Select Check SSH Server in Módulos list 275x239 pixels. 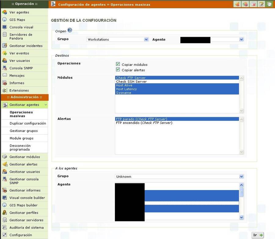(x=131, y=82)
